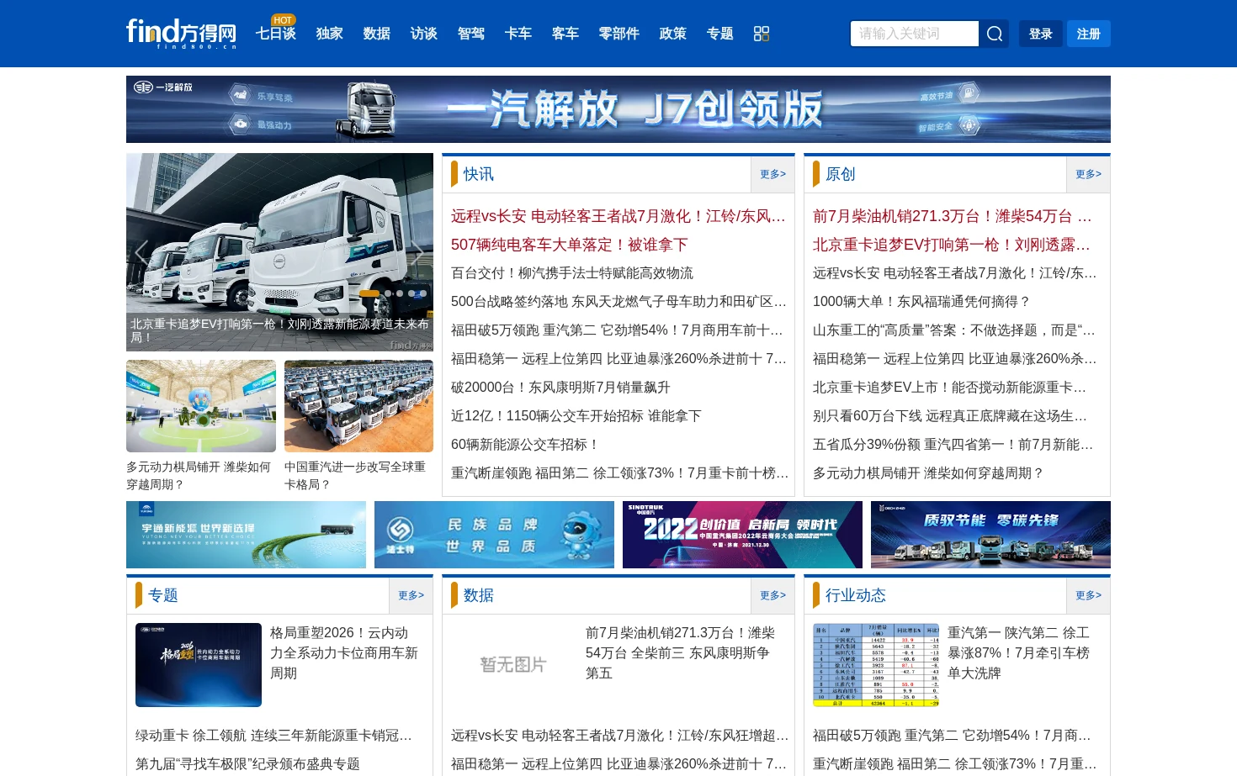Focus the keyword search input field
Screen dimensions: 1237x776
915,34
